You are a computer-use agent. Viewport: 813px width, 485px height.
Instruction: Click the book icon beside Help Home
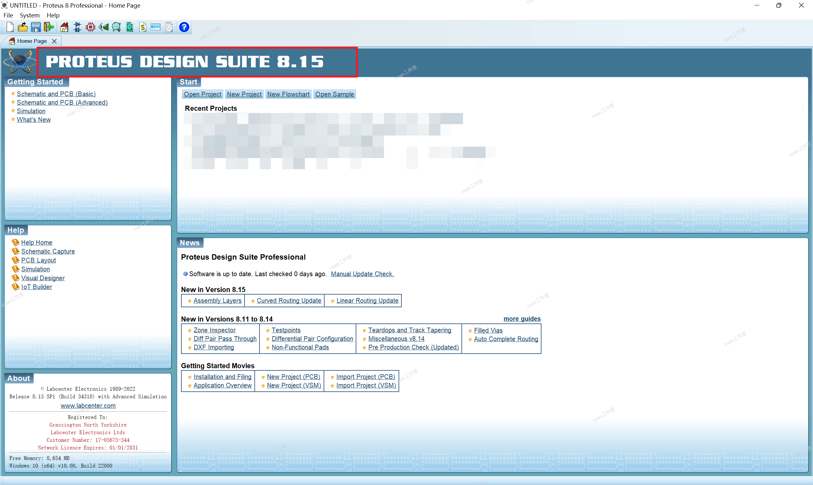pos(15,242)
